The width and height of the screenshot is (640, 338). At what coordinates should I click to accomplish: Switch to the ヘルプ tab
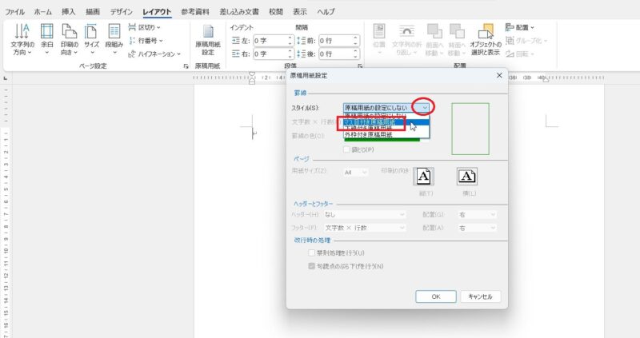point(326,12)
